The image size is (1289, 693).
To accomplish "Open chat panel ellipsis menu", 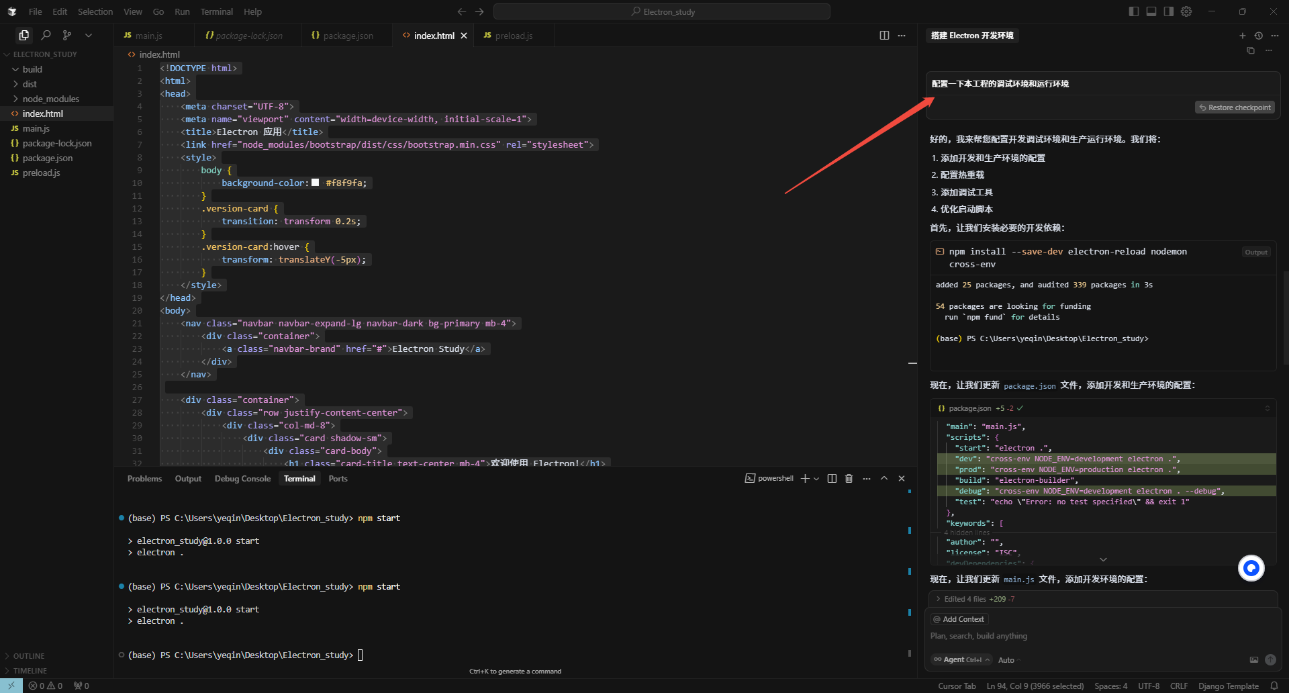I will (x=1275, y=36).
